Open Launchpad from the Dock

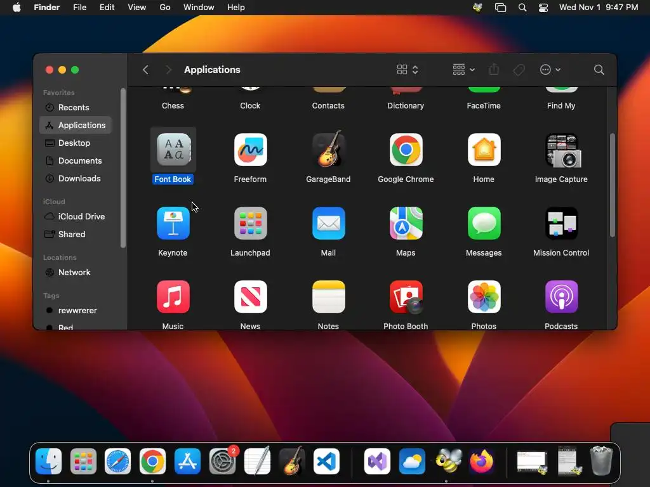(83, 462)
